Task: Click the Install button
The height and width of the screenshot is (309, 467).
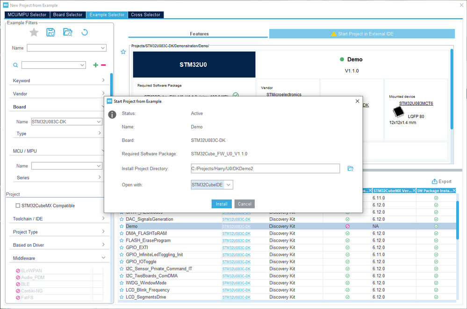Action: tap(222, 204)
